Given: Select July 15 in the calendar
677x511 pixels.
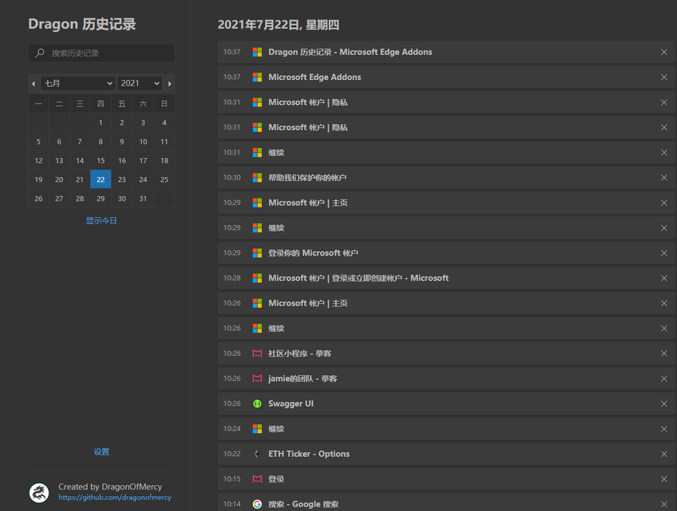Looking at the screenshot, I should (x=100, y=161).
